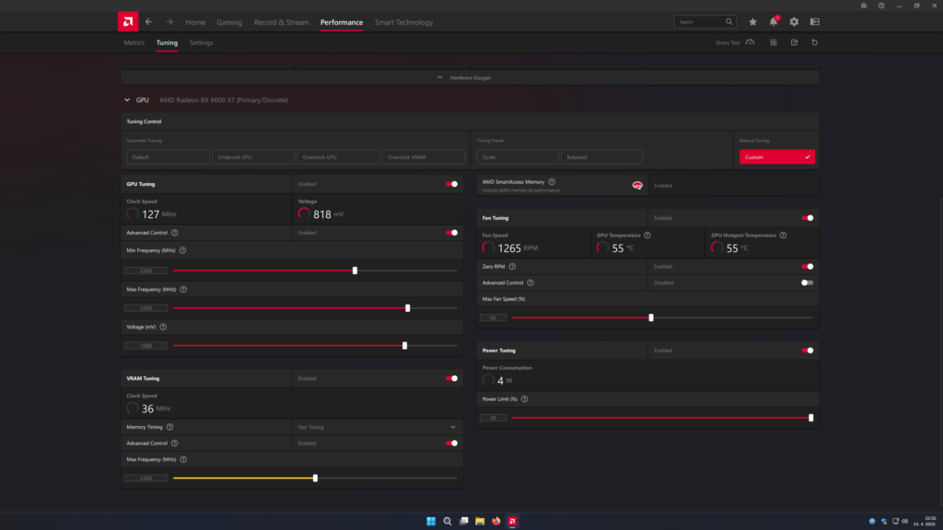Image resolution: width=943 pixels, height=530 pixels.
Task: Open favorites star icon
Action: (x=752, y=22)
